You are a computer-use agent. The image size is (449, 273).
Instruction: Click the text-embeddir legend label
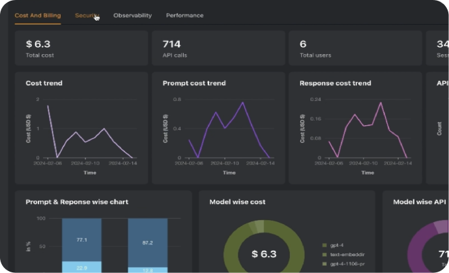pos(347,254)
